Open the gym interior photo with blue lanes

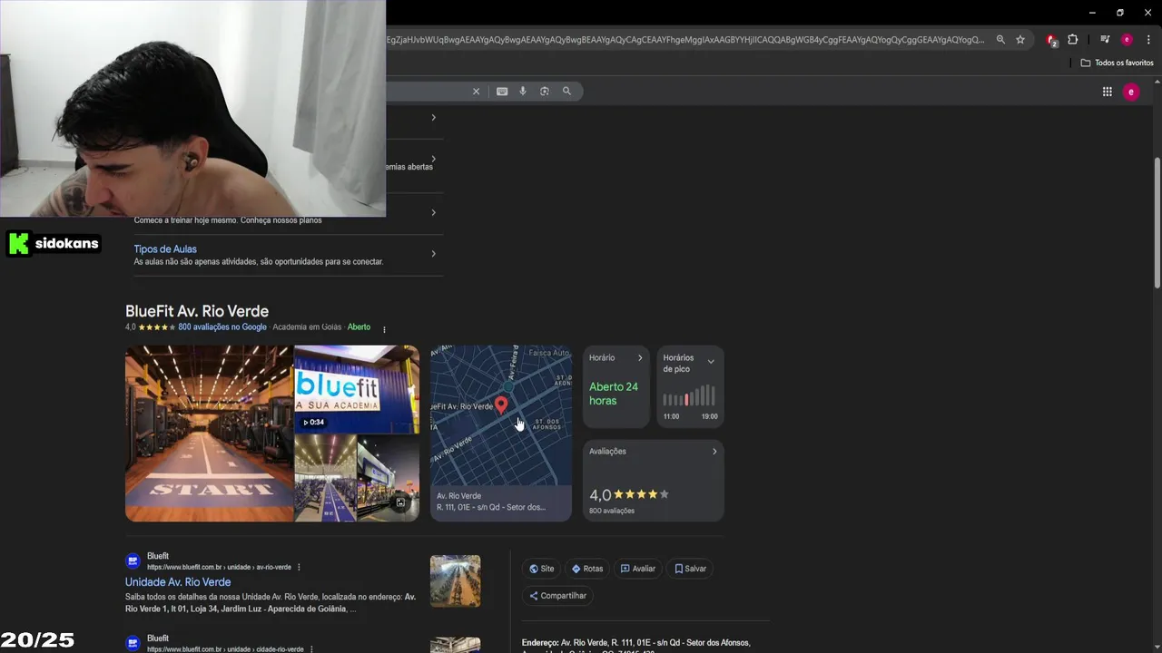coord(325,478)
